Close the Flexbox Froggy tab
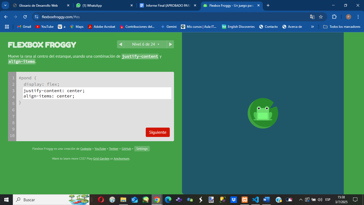The image size is (364, 205). 258,5
